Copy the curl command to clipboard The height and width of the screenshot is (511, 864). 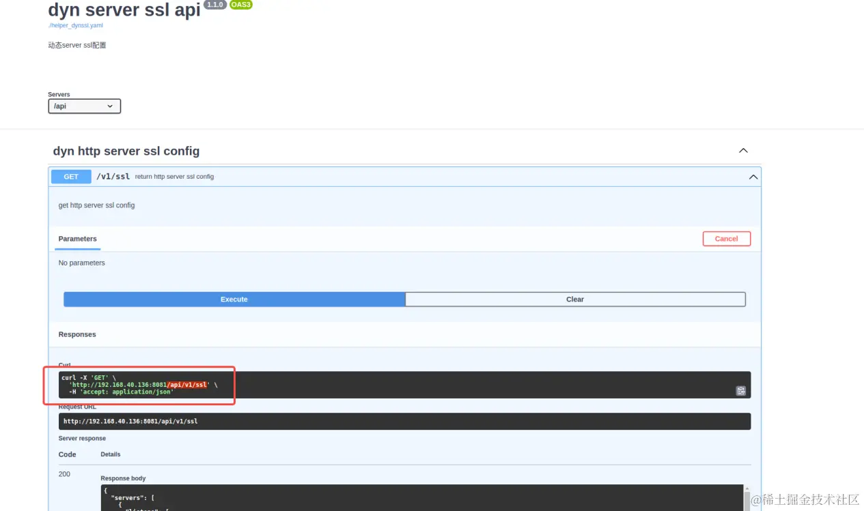740,391
